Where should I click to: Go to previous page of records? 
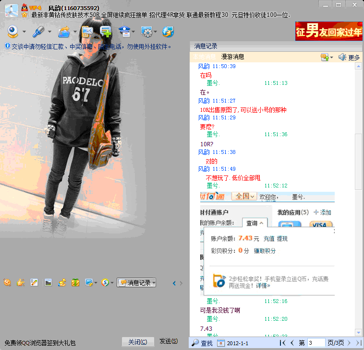[292, 343]
